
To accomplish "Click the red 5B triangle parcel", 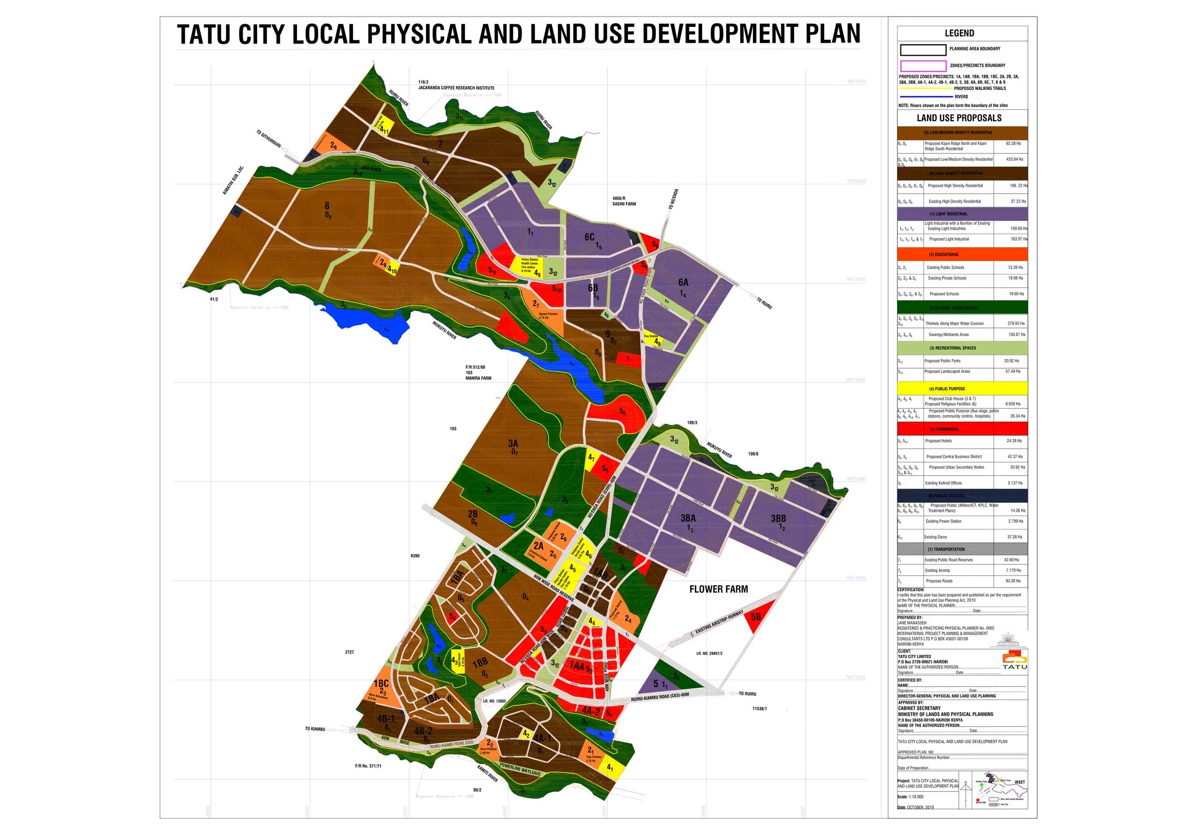I will (758, 616).
